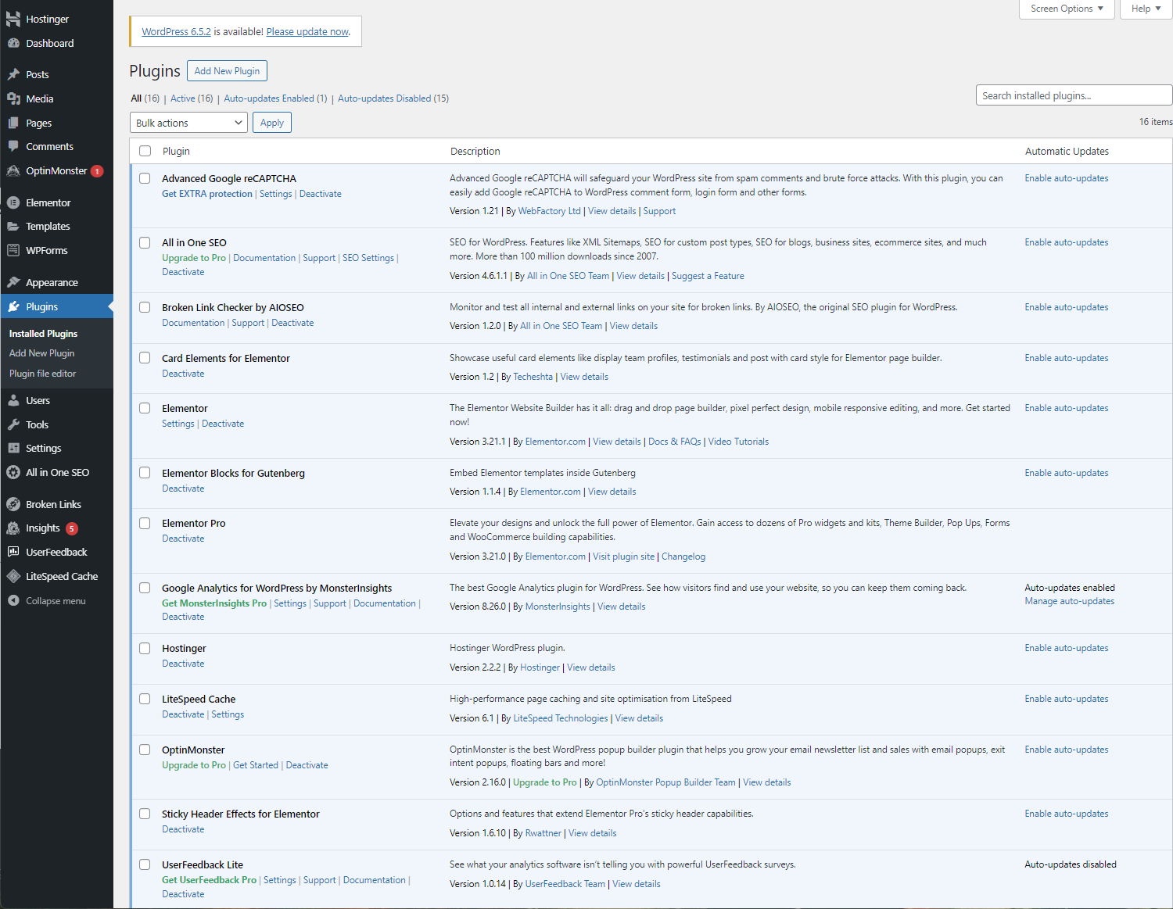The width and height of the screenshot is (1173, 909).
Task: Click the Broken Links icon
Action: pyautogui.click(x=13, y=504)
